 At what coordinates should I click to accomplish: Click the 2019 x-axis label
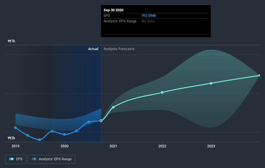15,146
